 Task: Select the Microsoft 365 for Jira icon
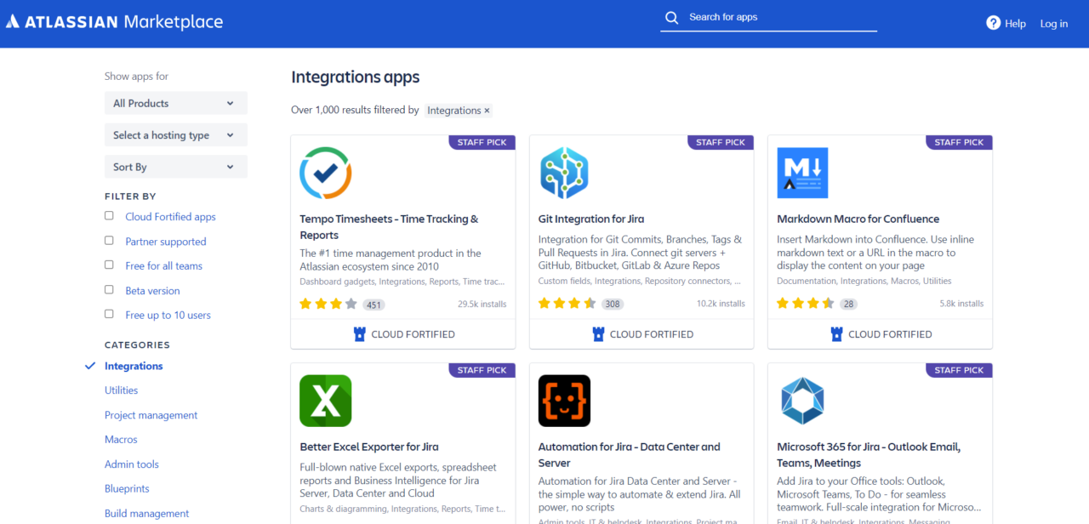[802, 401]
